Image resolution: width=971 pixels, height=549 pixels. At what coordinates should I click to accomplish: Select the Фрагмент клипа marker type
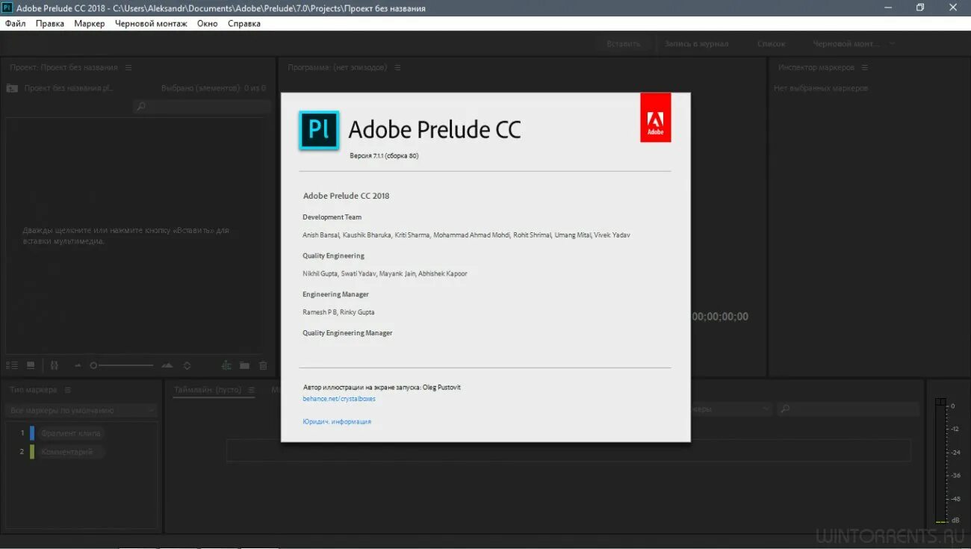tap(71, 433)
